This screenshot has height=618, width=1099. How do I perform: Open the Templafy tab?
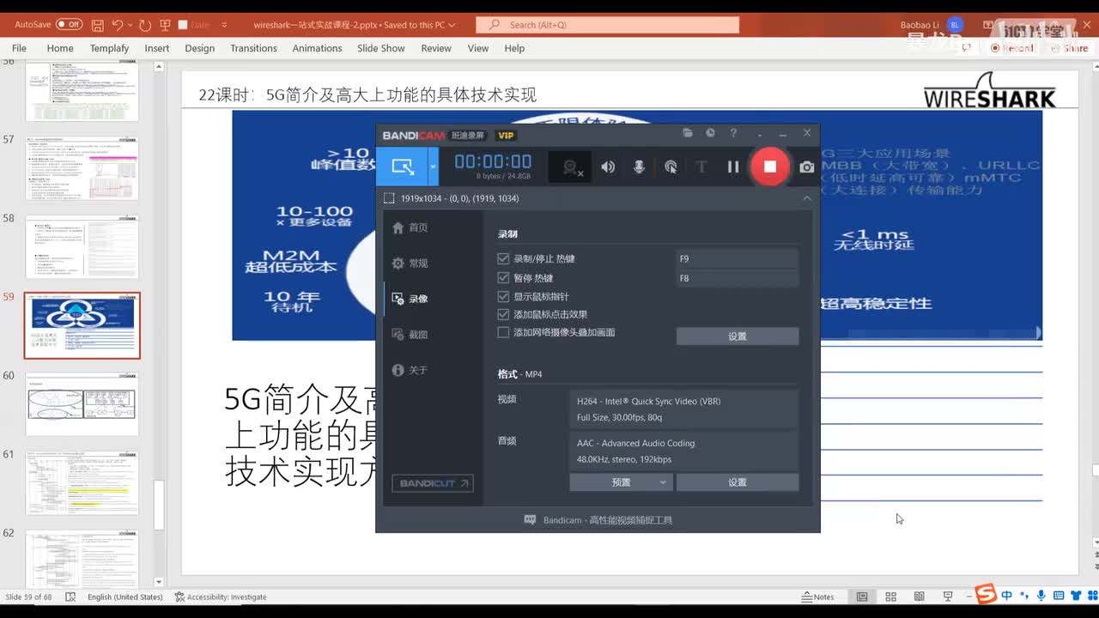[x=109, y=48]
